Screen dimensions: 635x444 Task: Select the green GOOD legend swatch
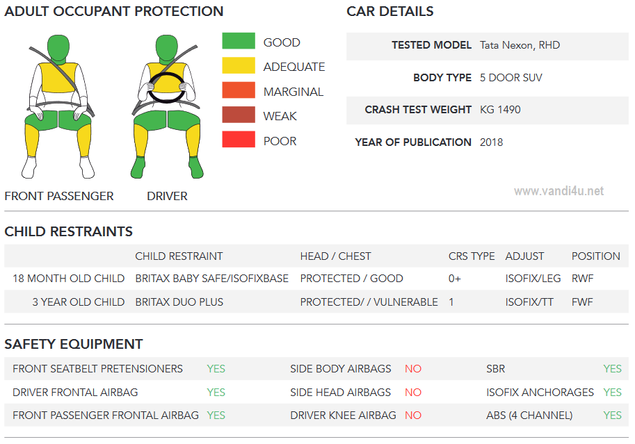[x=239, y=41]
